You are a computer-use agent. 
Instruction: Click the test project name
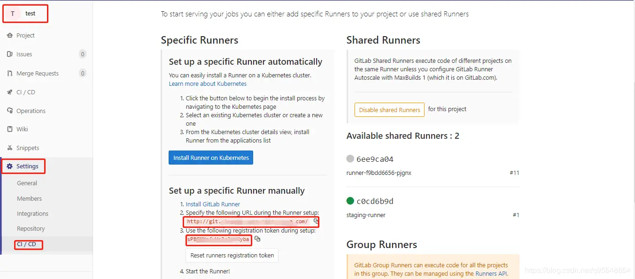[x=31, y=14]
